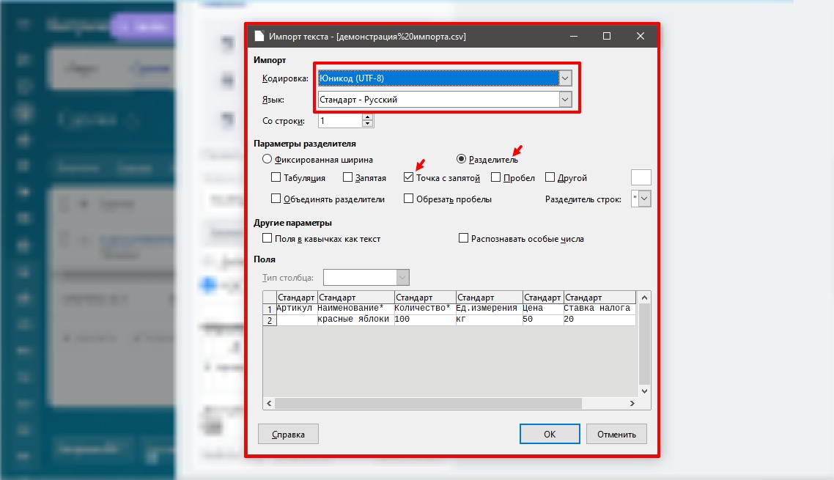Image resolution: width=834 pixels, height=480 pixels.
Task: Click the Со строки number field
Action: (x=340, y=121)
